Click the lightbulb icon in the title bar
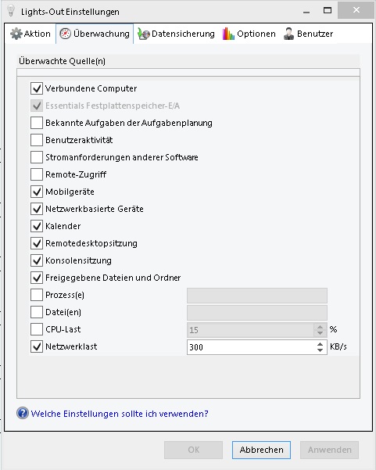This screenshot has width=376, height=470. coord(11,11)
